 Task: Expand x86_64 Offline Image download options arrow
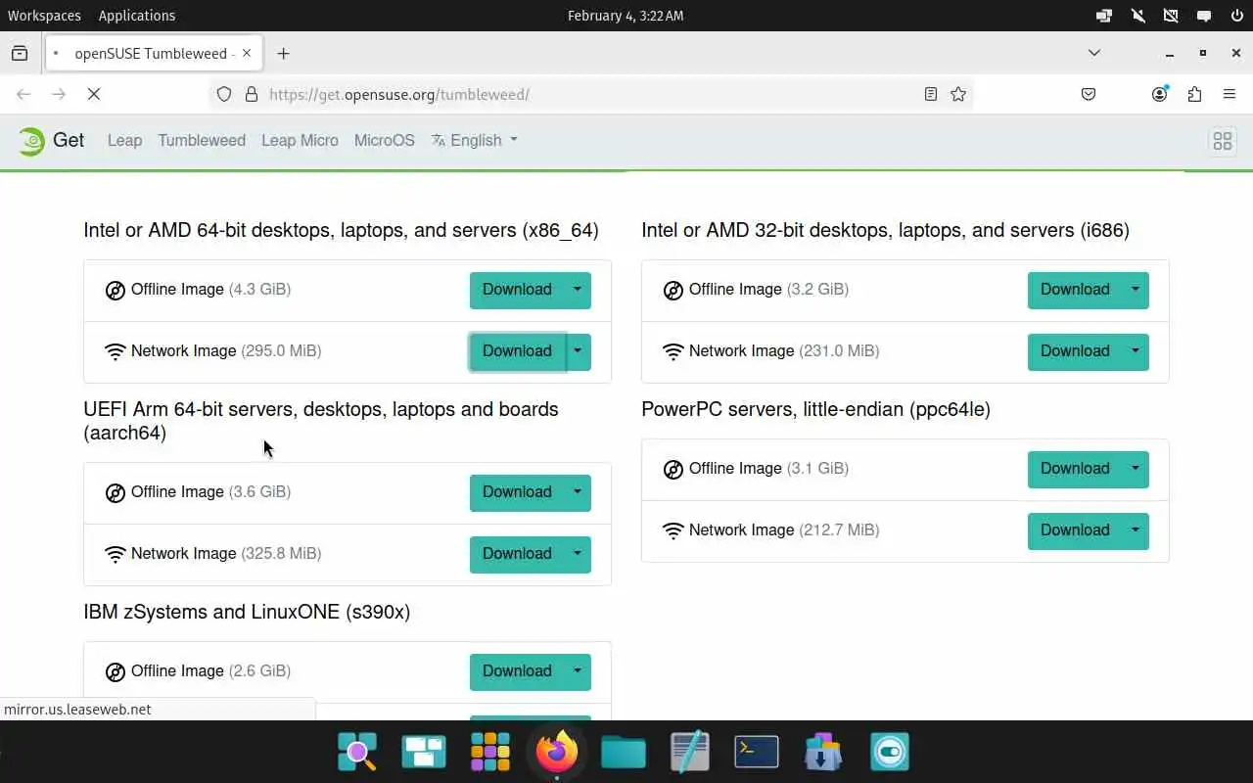click(x=578, y=290)
